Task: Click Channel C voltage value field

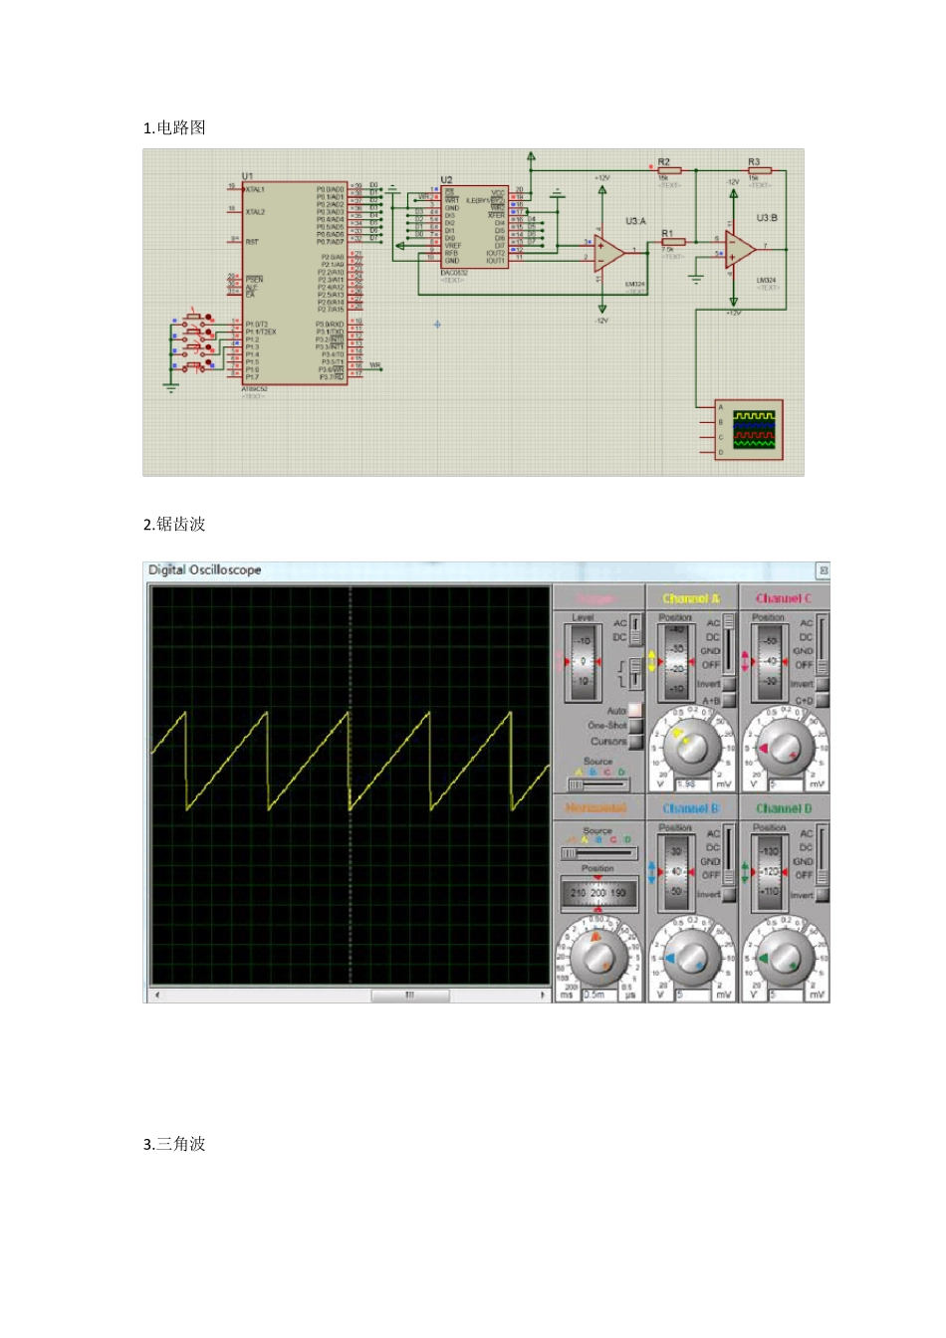Action: click(785, 784)
